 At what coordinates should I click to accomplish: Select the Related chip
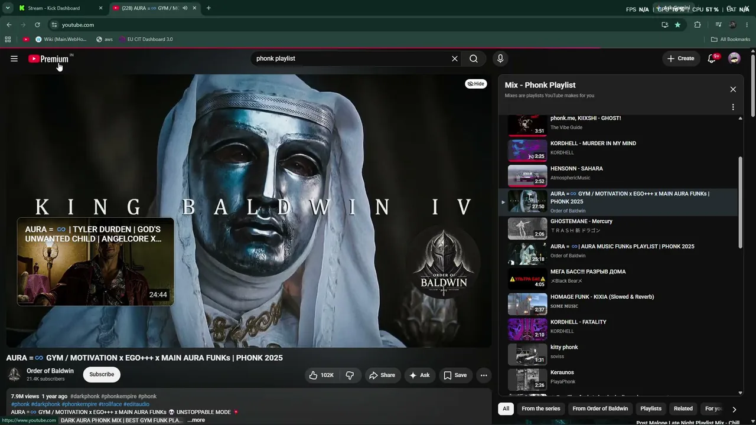click(x=683, y=408)
